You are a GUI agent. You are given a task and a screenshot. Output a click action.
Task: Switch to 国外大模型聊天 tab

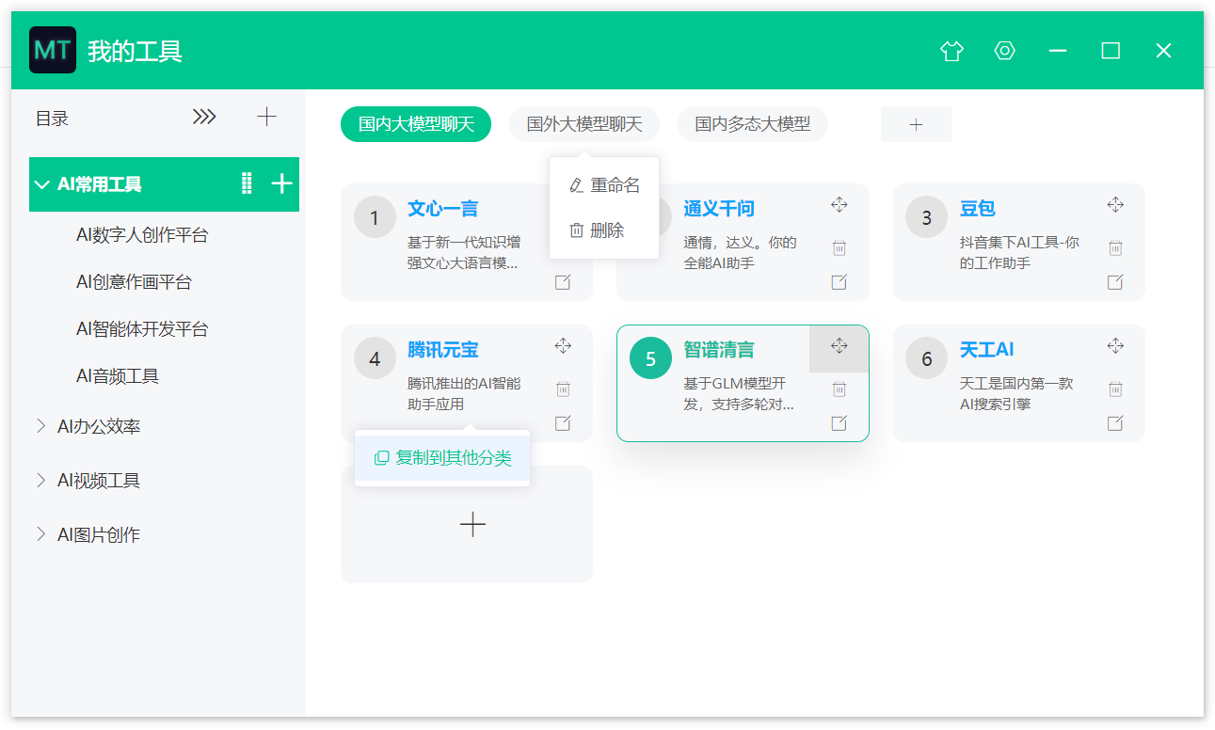coord(584,124)
